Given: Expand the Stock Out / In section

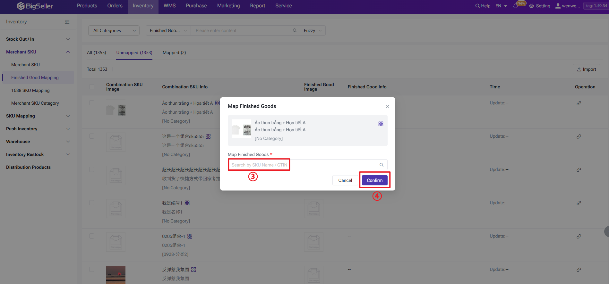Looking at the screenshot, I should coord(38,39).
